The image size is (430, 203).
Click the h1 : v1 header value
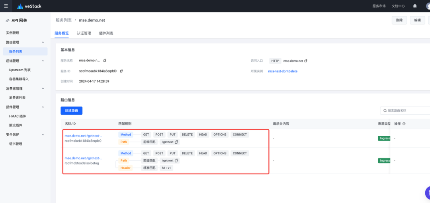pos(166,168)
